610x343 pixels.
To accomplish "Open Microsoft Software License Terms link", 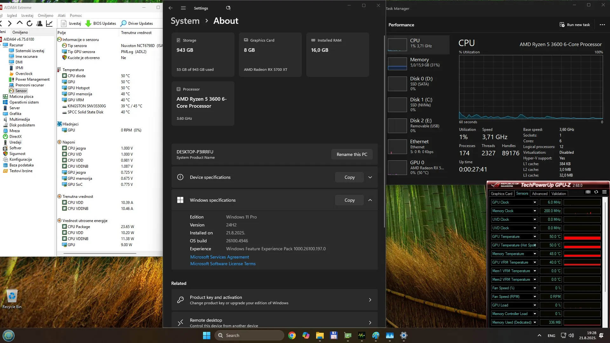I will click(x=223, y=264).
